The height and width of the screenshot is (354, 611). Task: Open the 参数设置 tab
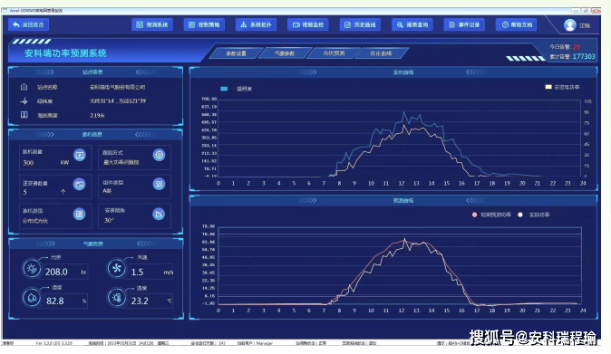pyautogui.click(x=236, y=53)
